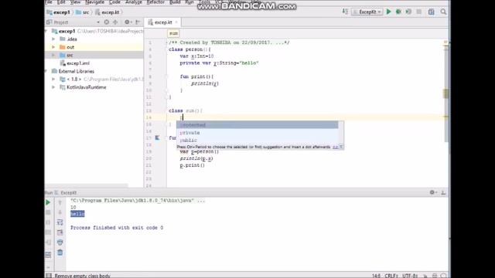The image size is (495, 278).
Task: Toggle soft-wrap icon in Run console
Action: (x=60, y=222)
